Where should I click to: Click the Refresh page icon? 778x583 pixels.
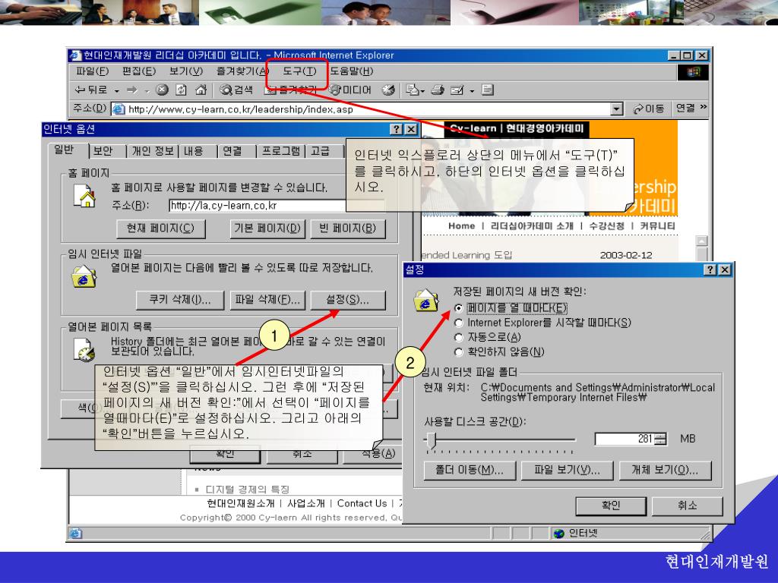(x=181, y=90)
